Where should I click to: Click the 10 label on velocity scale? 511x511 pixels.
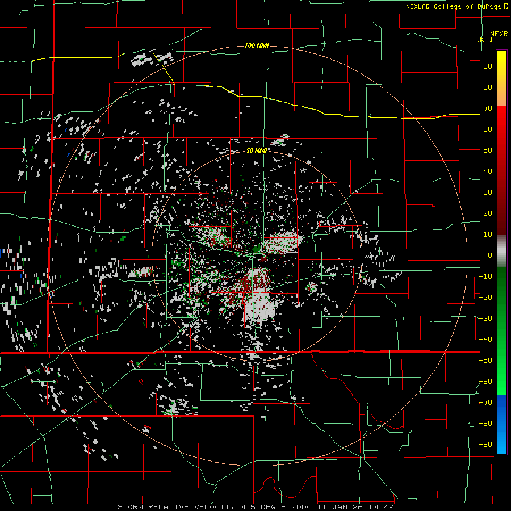[x=488, y=234]
